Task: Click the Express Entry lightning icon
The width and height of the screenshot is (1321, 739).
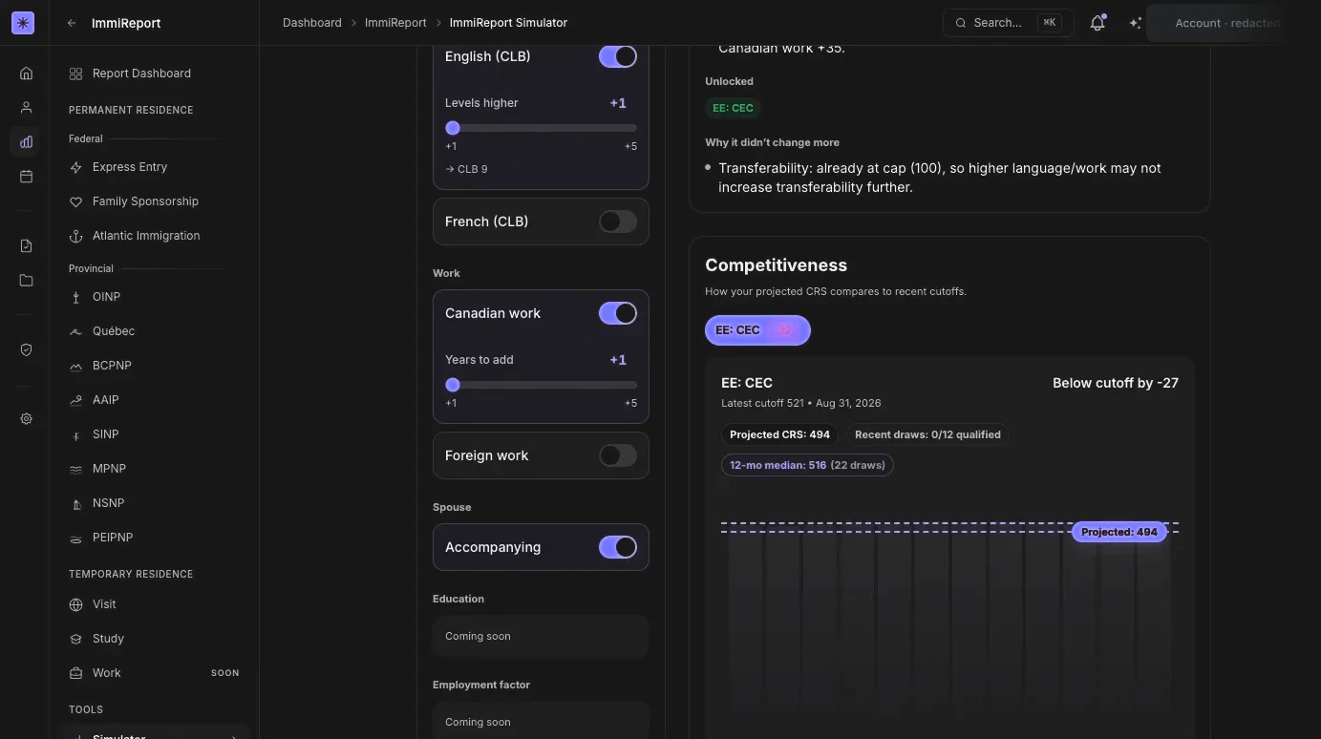Action: tap(76, 167)
